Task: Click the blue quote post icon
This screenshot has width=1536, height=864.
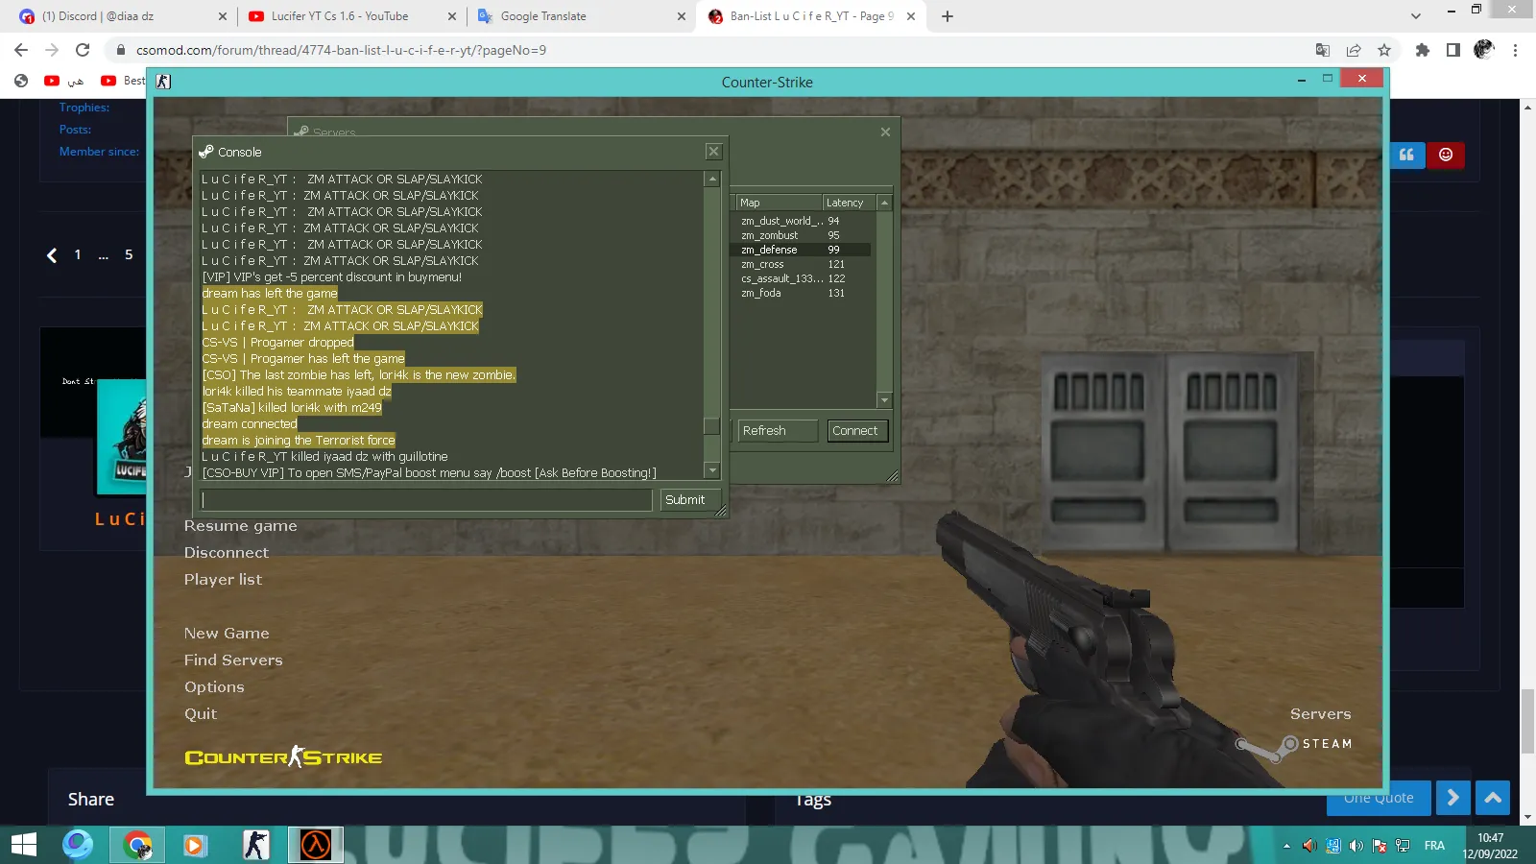Action: 1406,155
